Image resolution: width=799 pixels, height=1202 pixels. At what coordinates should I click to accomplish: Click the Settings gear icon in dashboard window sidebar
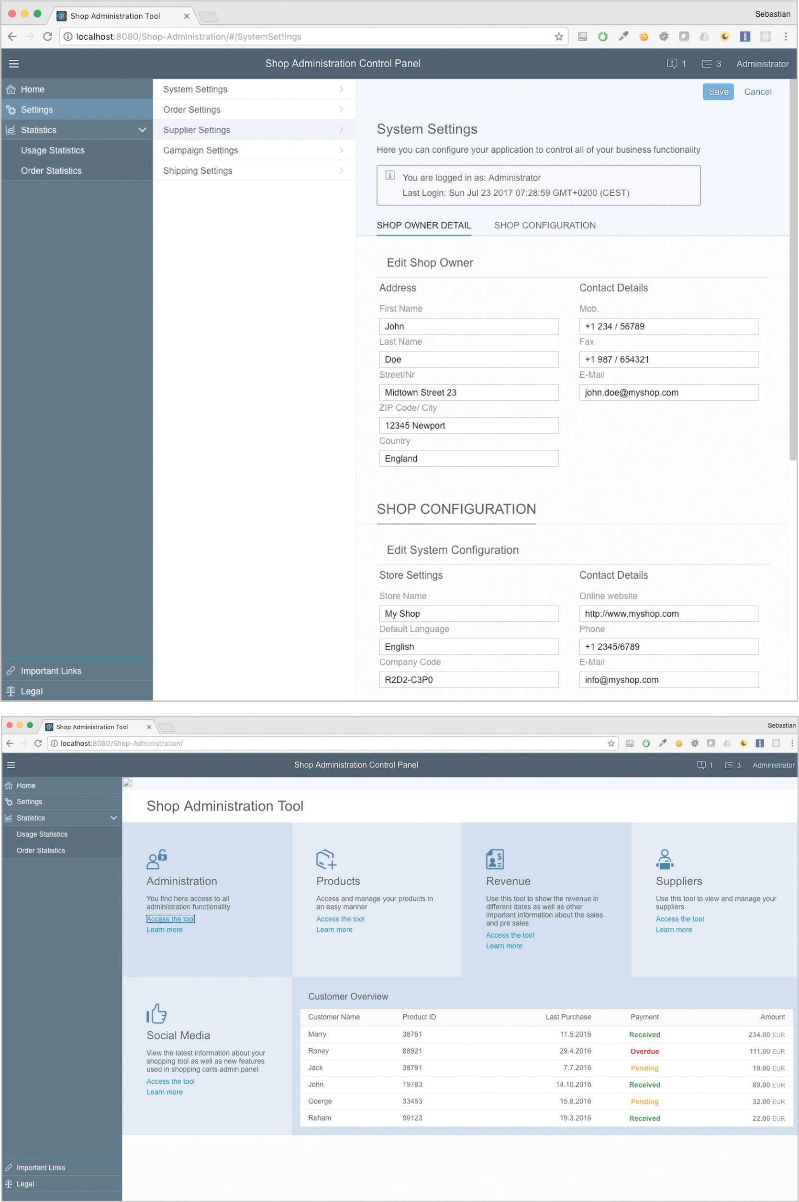tap(9, 802)
